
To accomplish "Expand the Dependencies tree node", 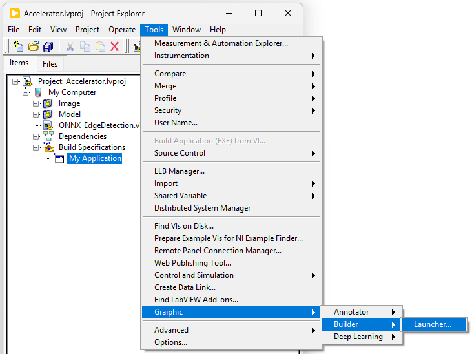I will pyautogui.click(x=37, y=136).
